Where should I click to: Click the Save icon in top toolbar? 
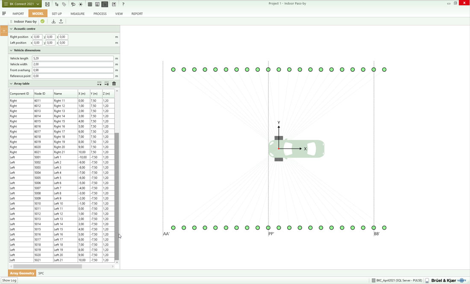[x=47, y=4]
